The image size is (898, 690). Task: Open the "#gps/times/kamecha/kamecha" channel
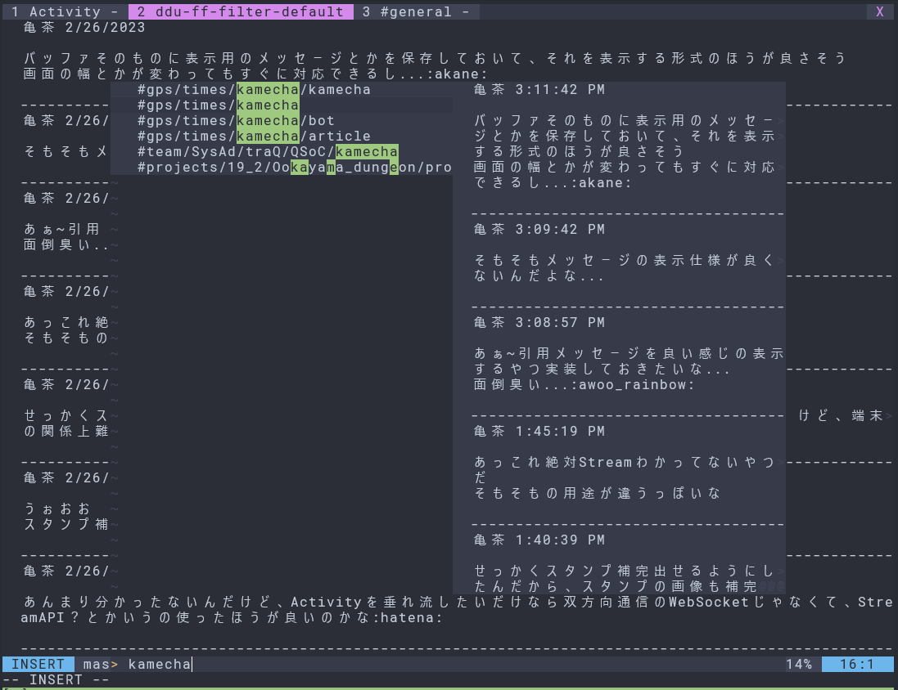click(254, 89)
